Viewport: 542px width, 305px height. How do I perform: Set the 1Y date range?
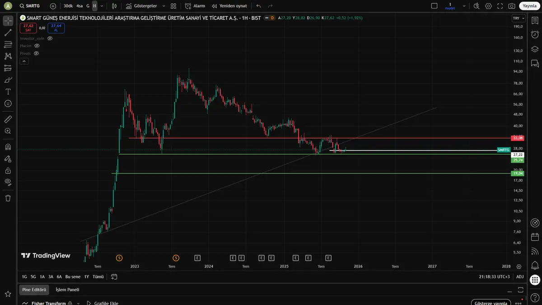click(x=86, y=277)
